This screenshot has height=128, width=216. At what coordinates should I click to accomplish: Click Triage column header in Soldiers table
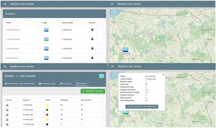pyautogui.click(x=45, y=23)
